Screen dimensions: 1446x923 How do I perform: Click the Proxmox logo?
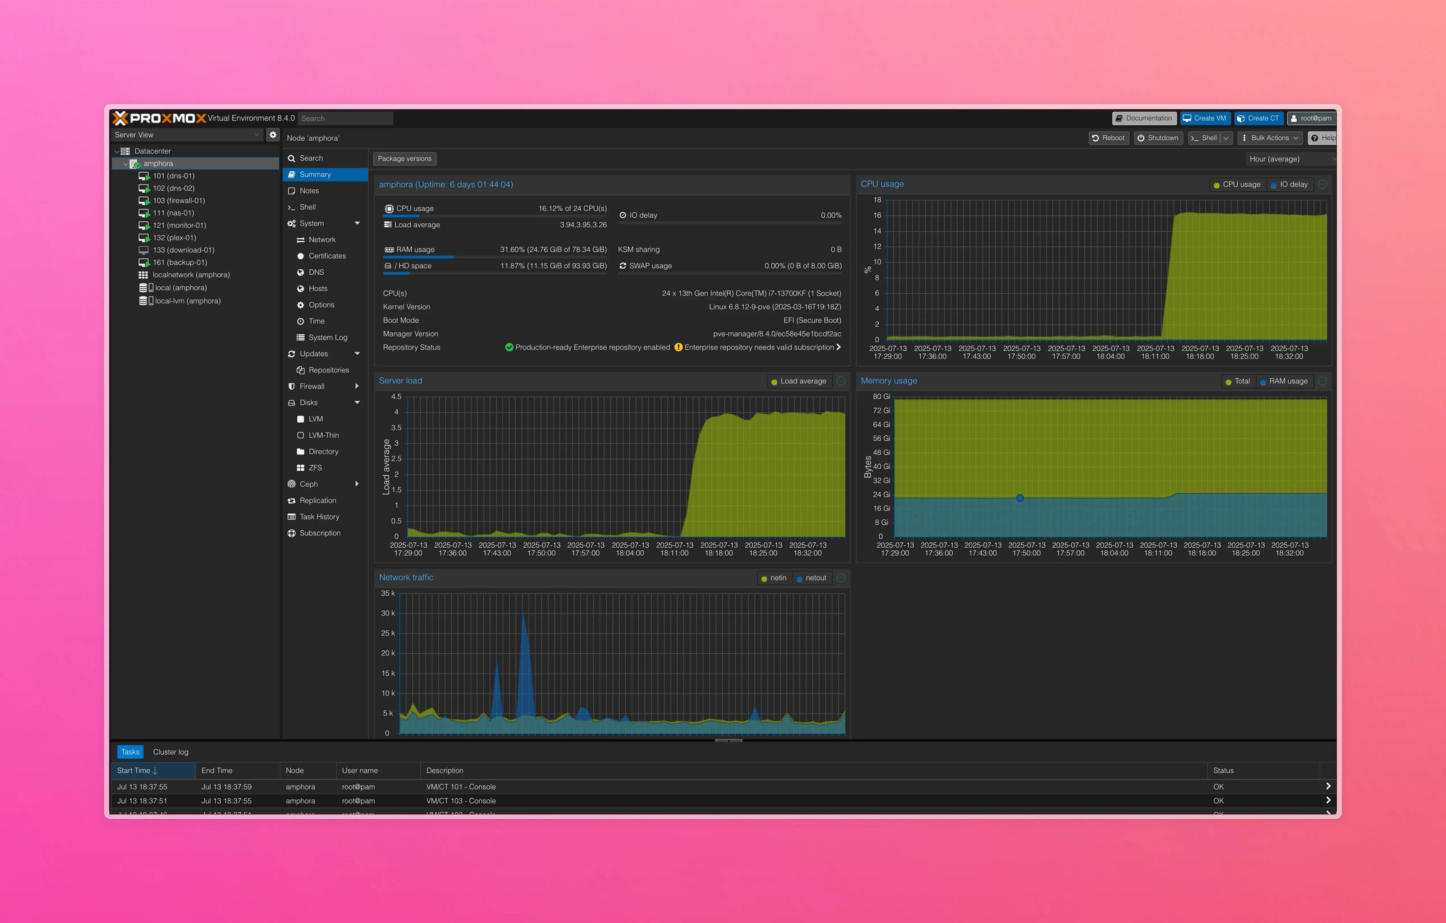pos(160,118)
